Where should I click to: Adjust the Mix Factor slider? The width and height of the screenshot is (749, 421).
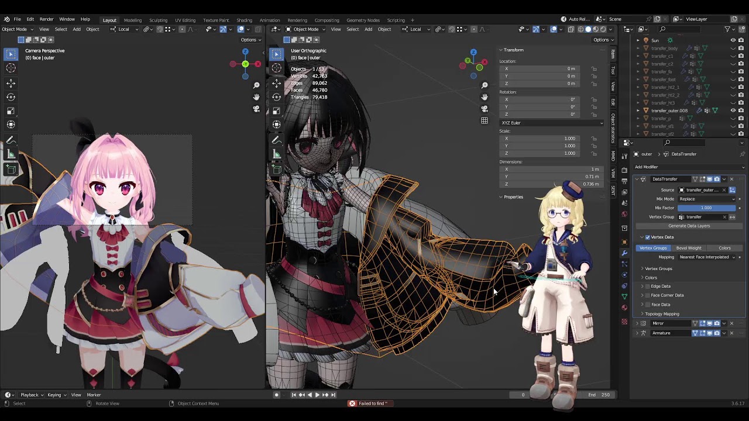coord(707,208)
